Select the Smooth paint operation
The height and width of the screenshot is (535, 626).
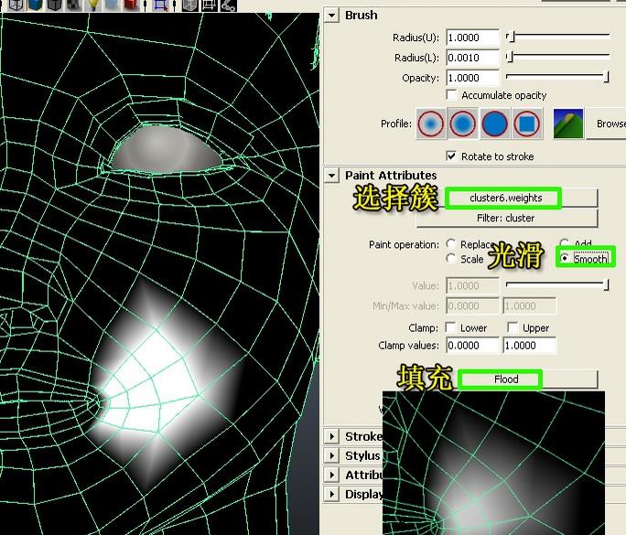(x=565, y=258)
